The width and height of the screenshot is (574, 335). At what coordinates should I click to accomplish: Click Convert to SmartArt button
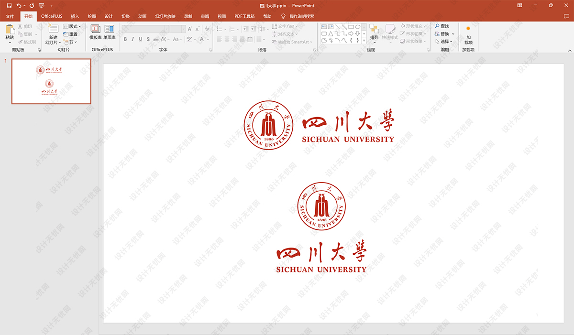click(x=292, y=42)
